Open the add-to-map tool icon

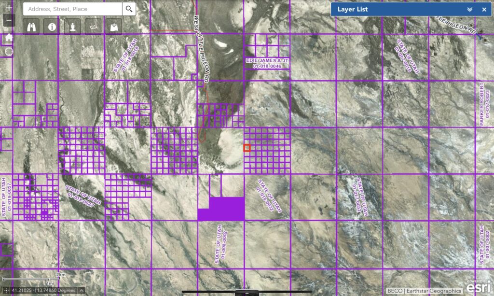pos(113,26)
